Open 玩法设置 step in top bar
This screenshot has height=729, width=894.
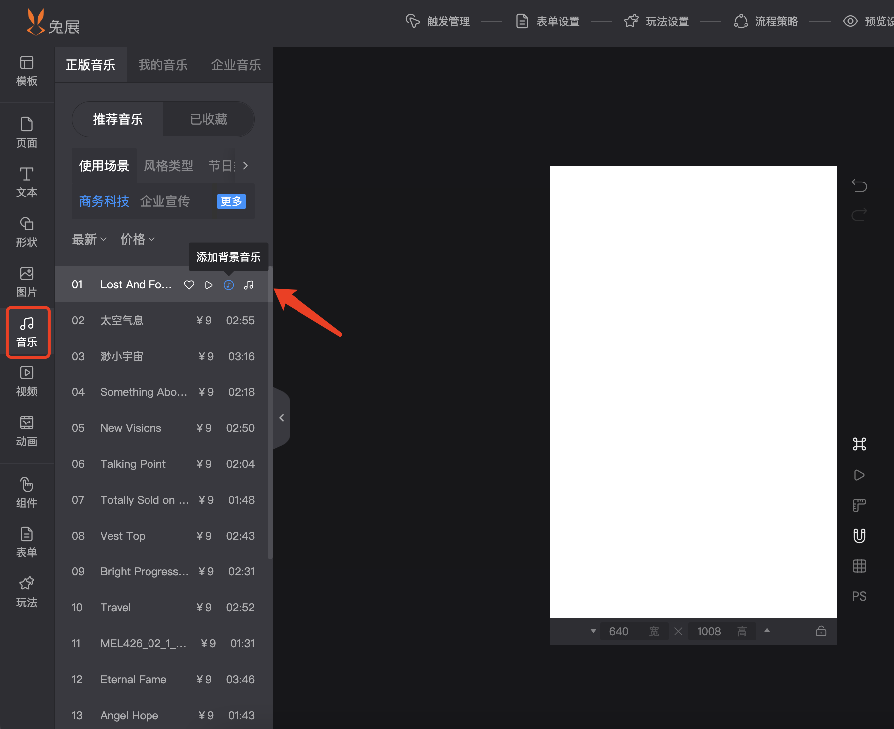tap(657, 21)
